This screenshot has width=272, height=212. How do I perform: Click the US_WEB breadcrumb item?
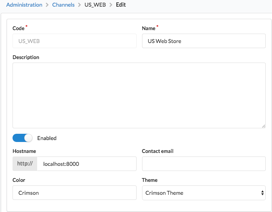point(95,5)
